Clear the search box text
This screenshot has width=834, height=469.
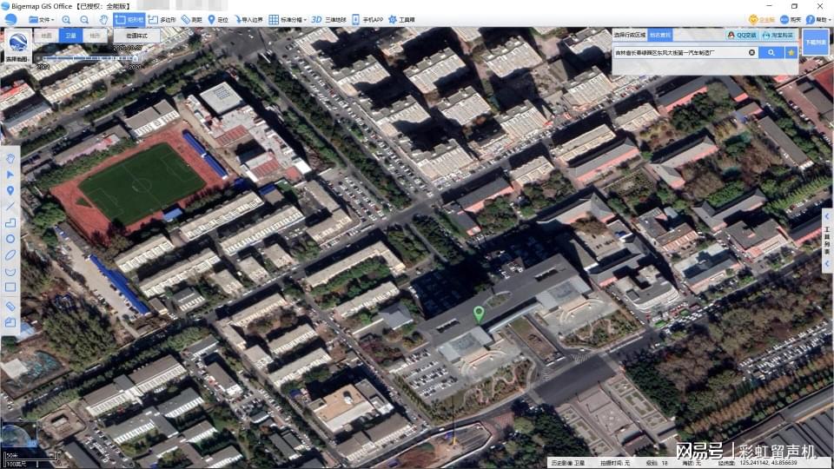click(x=752, y=53)
